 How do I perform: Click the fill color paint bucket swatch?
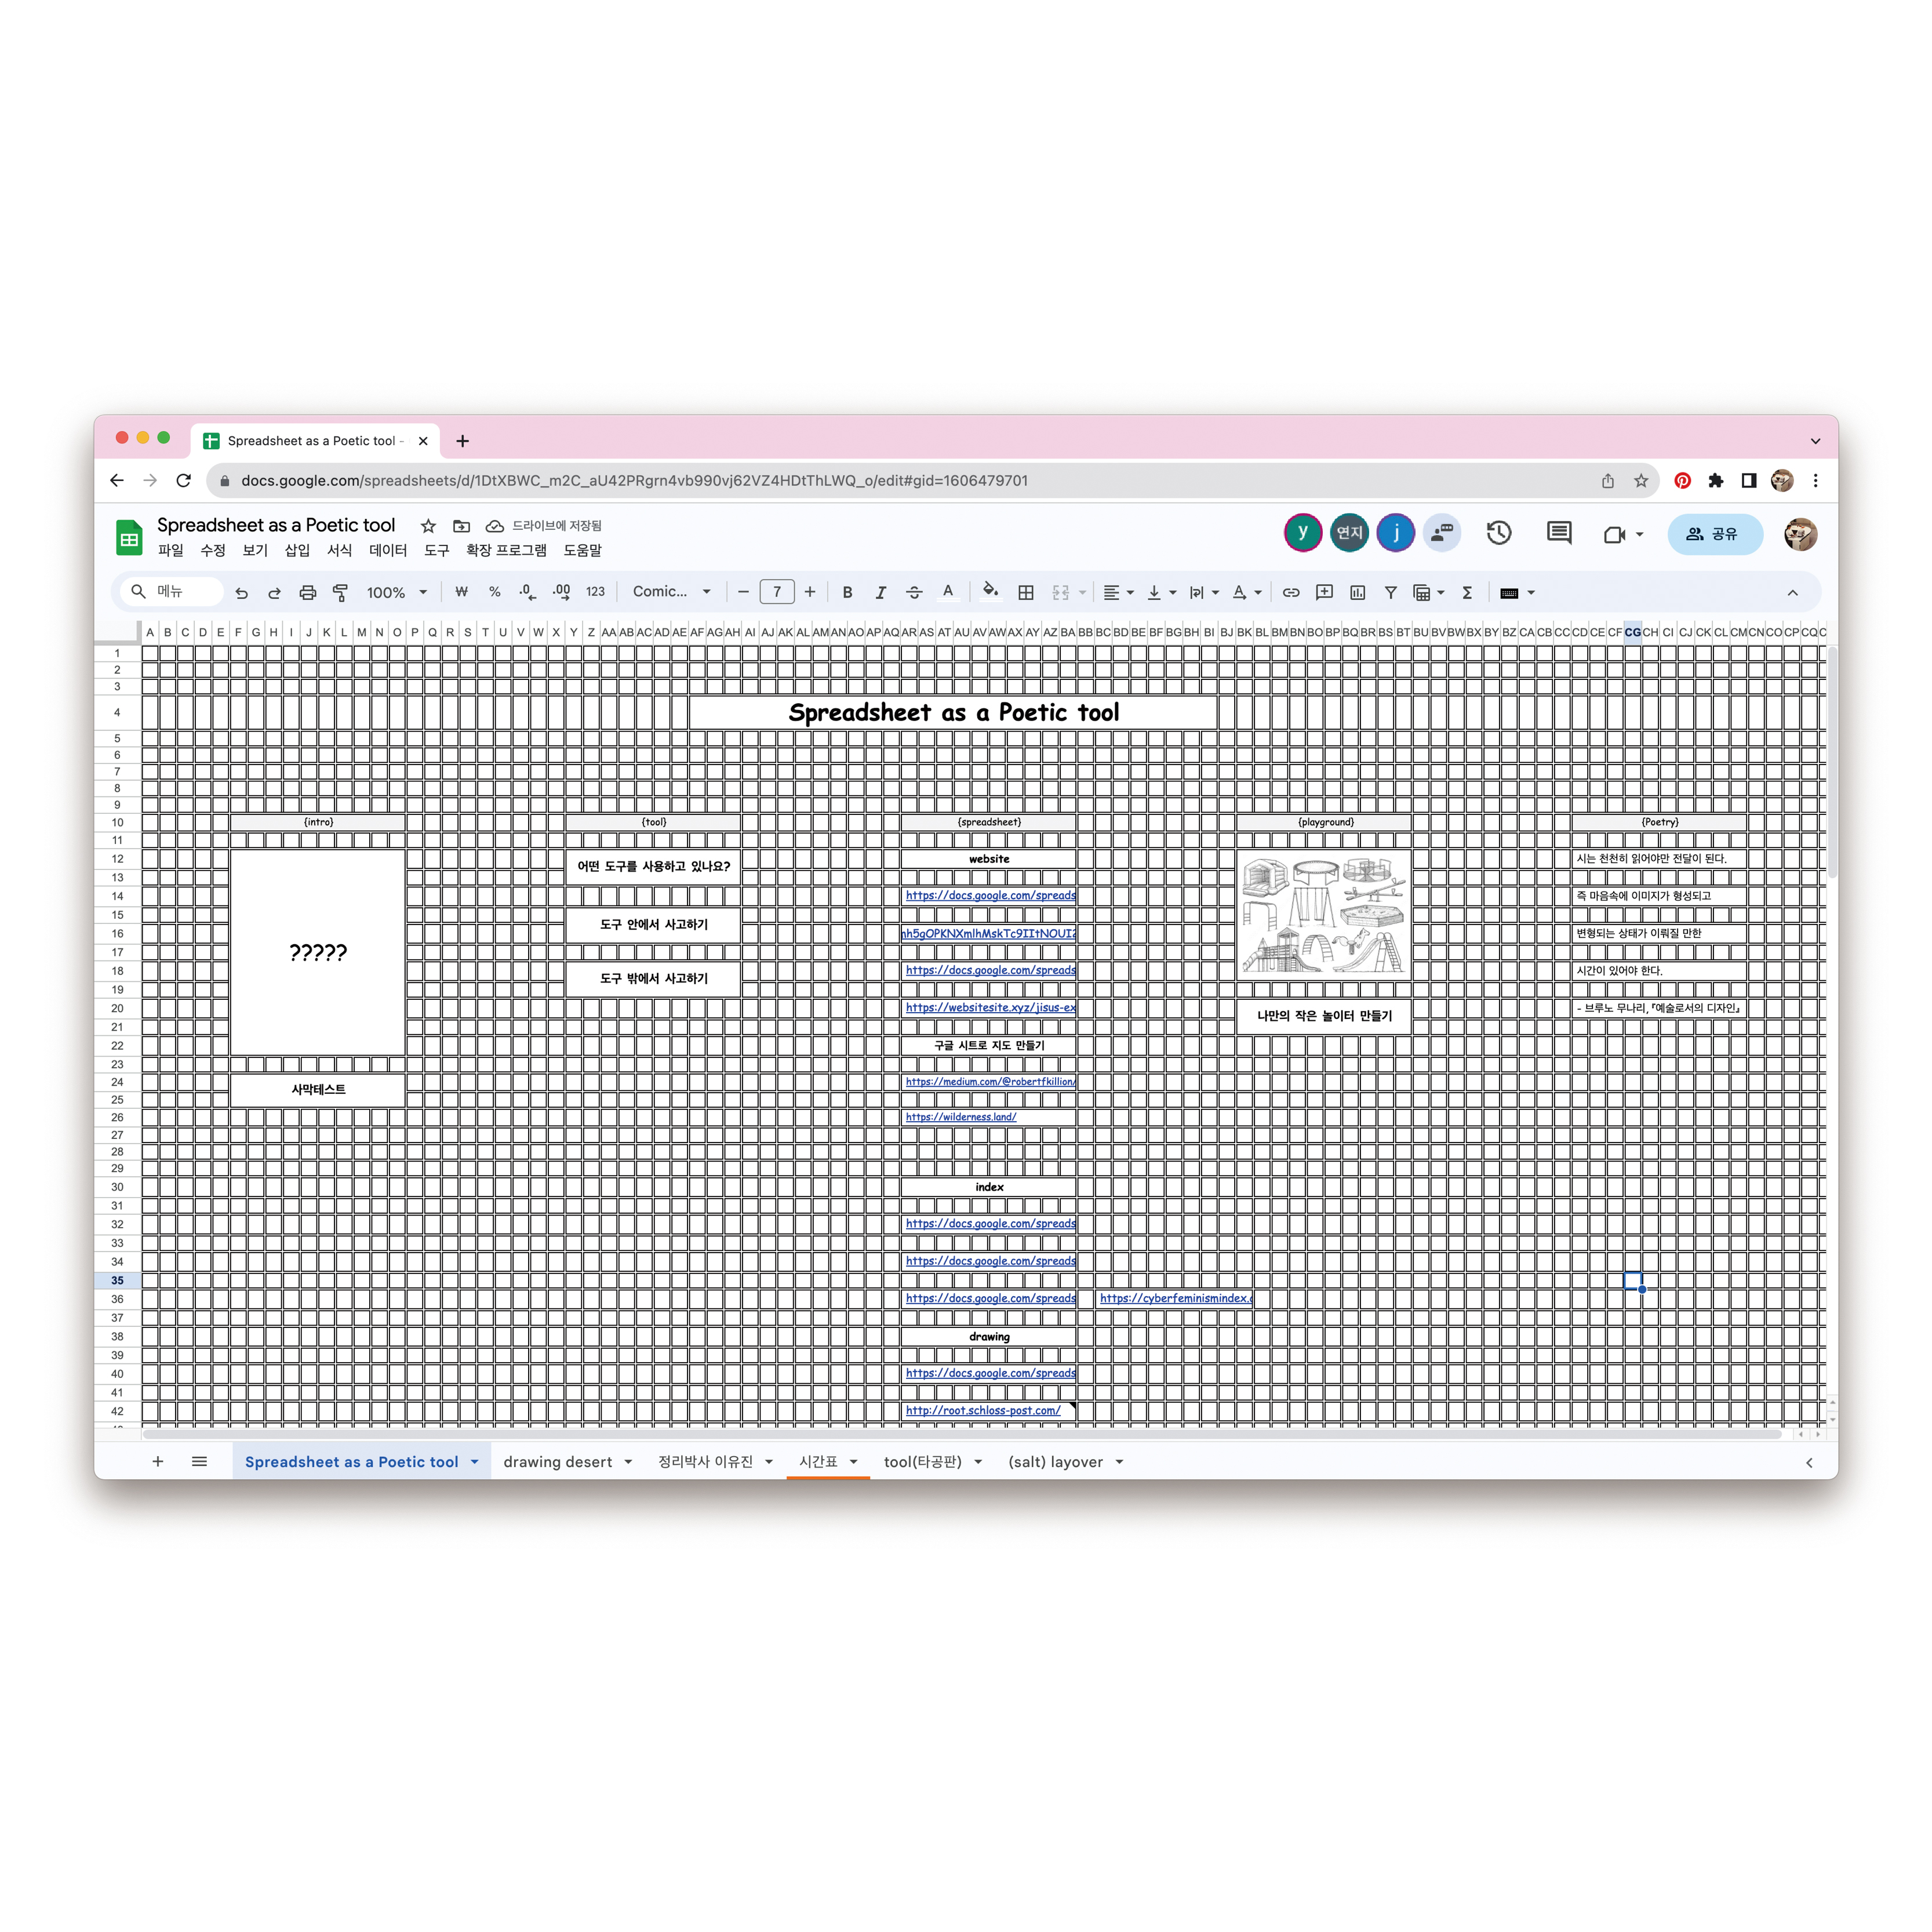click(x=989, y=592)
